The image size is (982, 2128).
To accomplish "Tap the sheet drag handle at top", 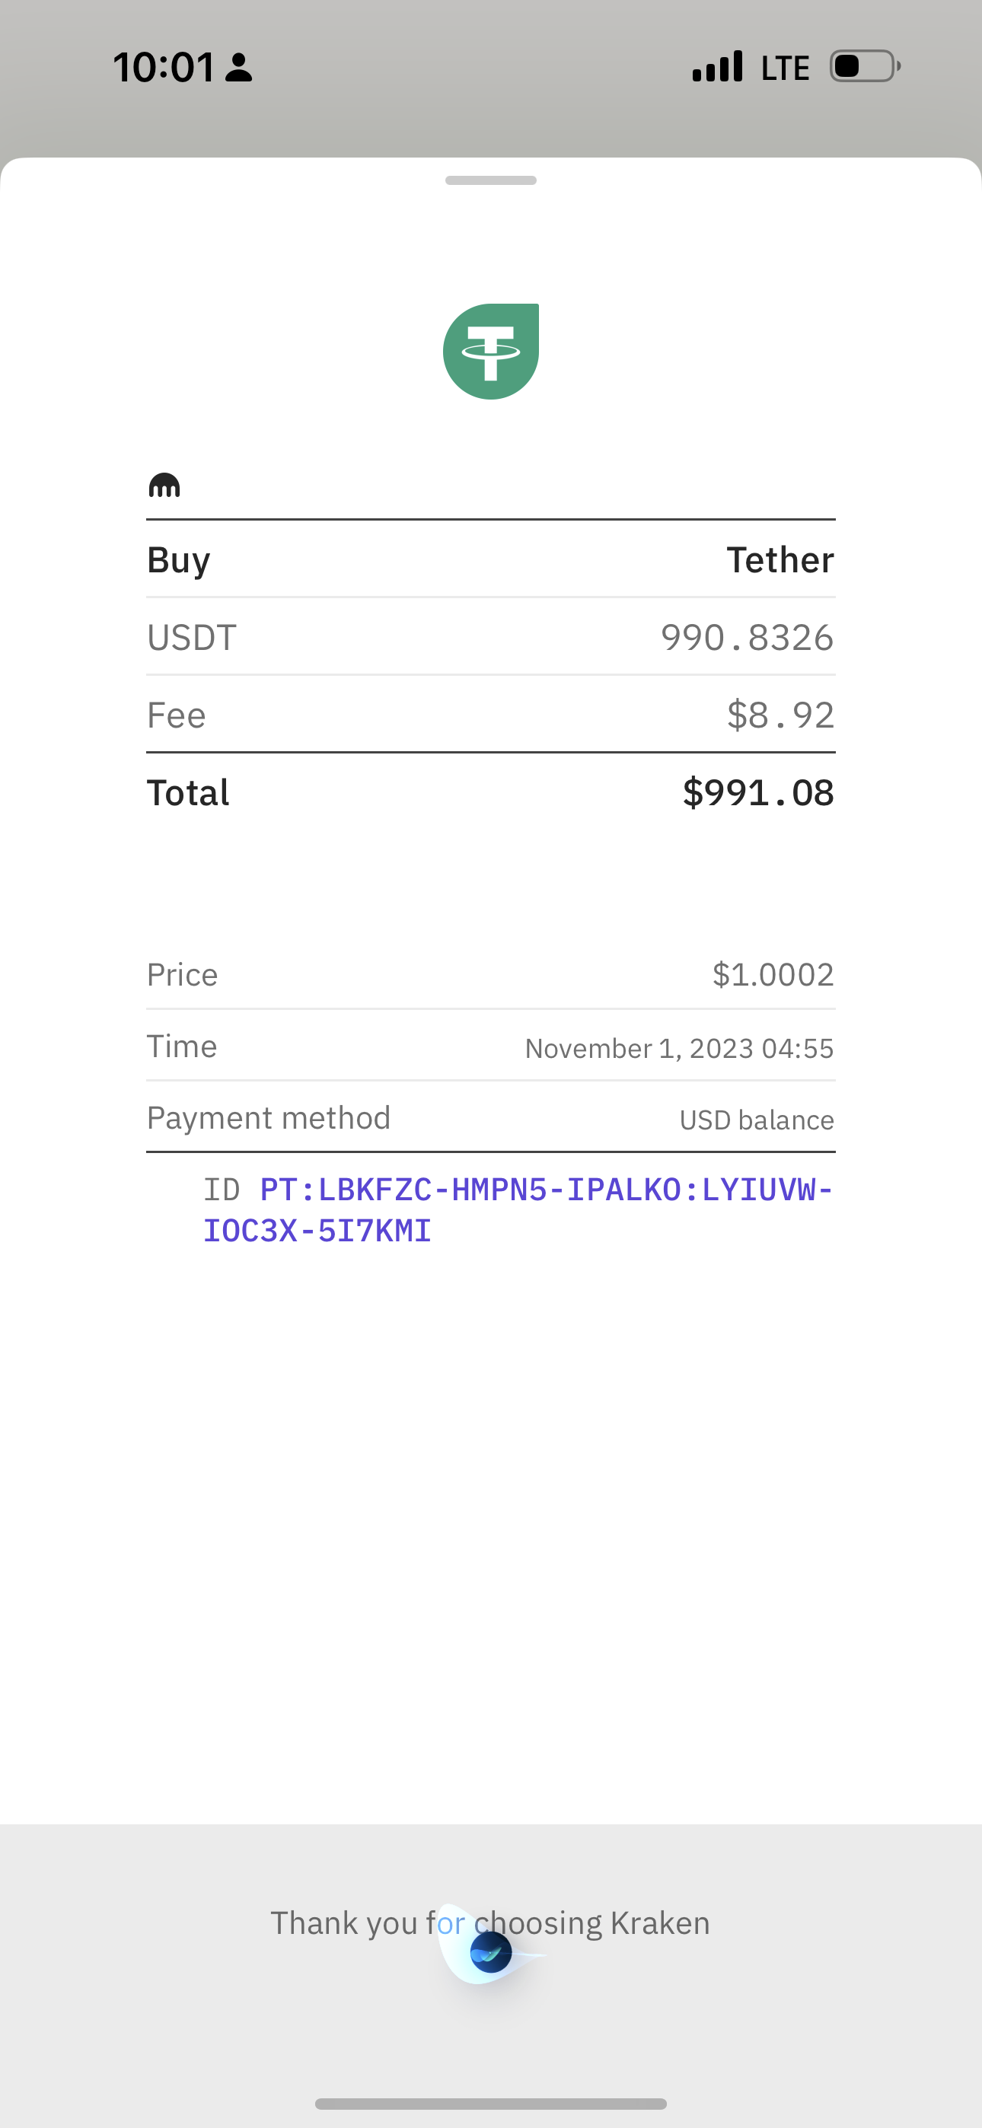I will [x=491, y=180].
